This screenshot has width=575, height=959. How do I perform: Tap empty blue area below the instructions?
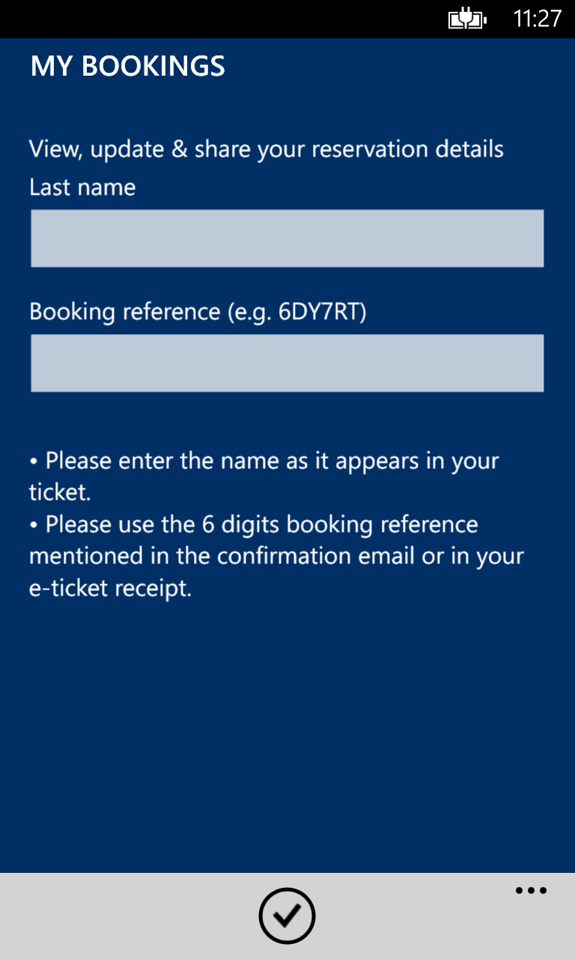[x=287, y=734]
